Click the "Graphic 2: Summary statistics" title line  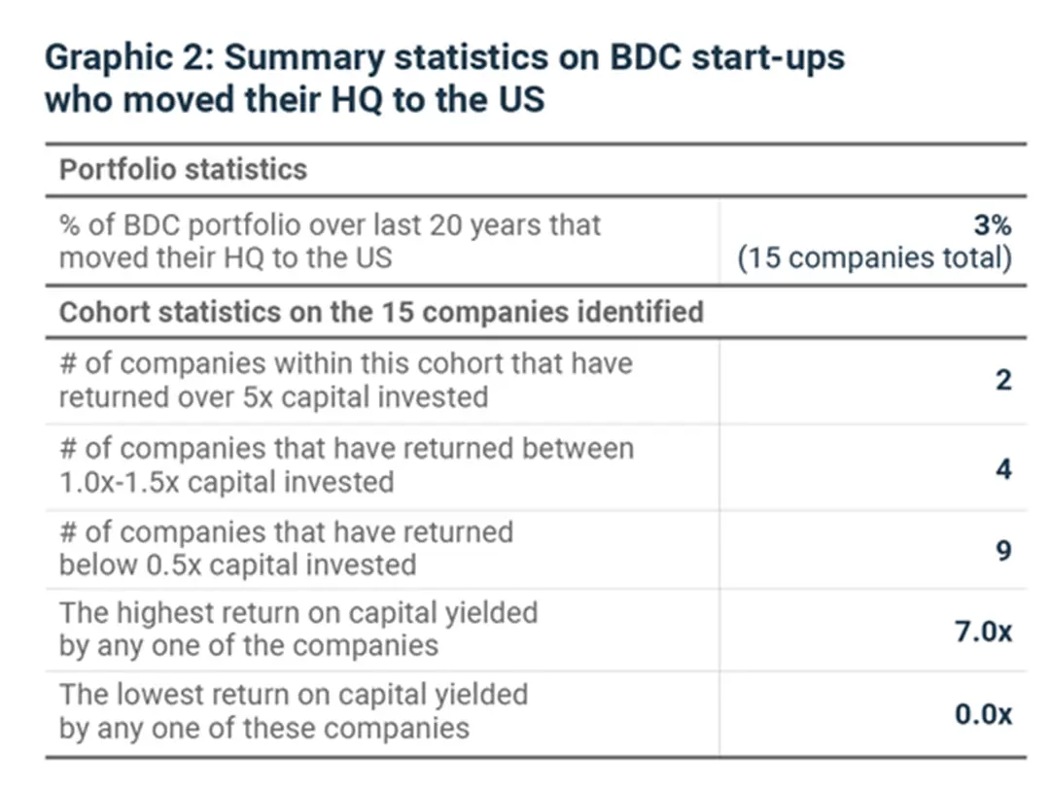pos(444,57)
